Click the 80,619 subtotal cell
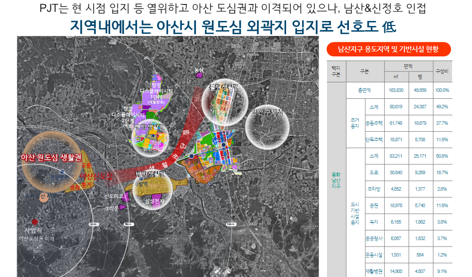Image resolution: width=472 pixels, height=277 pixels. [396, 107]
